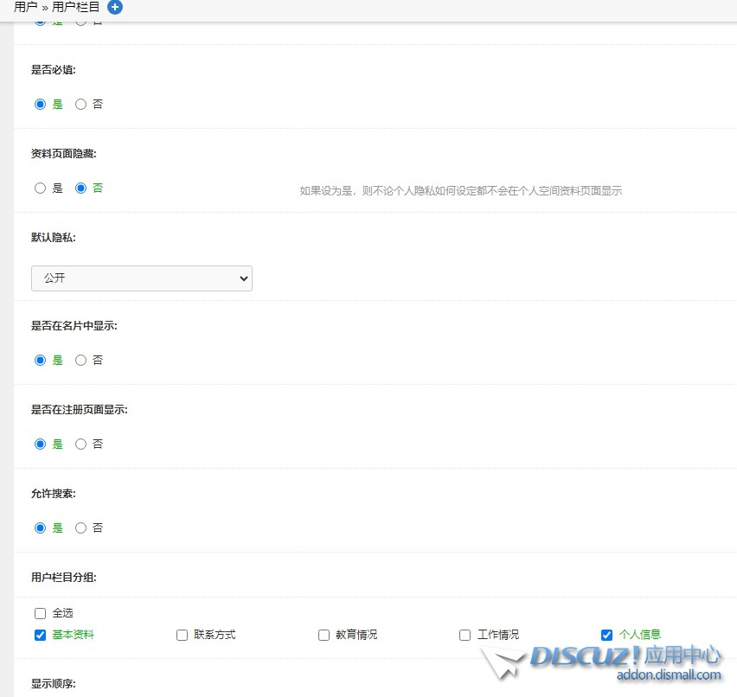Select 否 for 允许搜索

80,528
